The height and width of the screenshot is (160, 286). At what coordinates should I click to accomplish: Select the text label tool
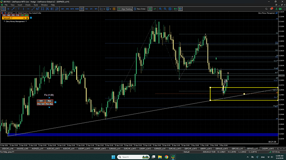click(19, 9)
